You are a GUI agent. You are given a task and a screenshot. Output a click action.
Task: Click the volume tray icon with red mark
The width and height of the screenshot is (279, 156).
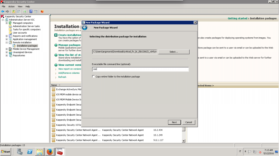tap(260, 152)
